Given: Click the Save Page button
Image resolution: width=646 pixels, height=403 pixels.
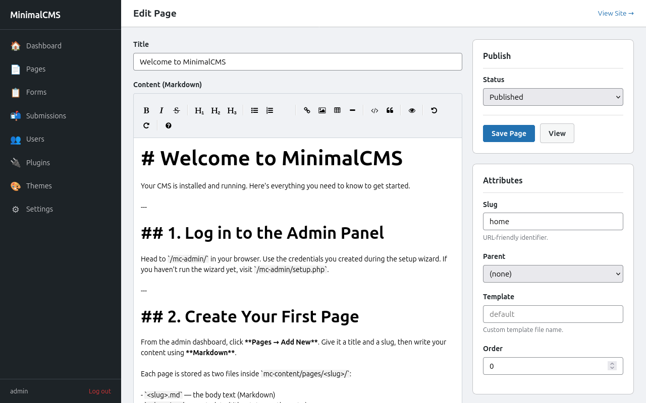Looking at the screenshot, I should tap(509, 133).
